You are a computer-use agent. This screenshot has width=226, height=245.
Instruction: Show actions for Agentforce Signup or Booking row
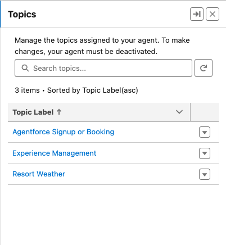pyautogui.click(x=205, y=132)
